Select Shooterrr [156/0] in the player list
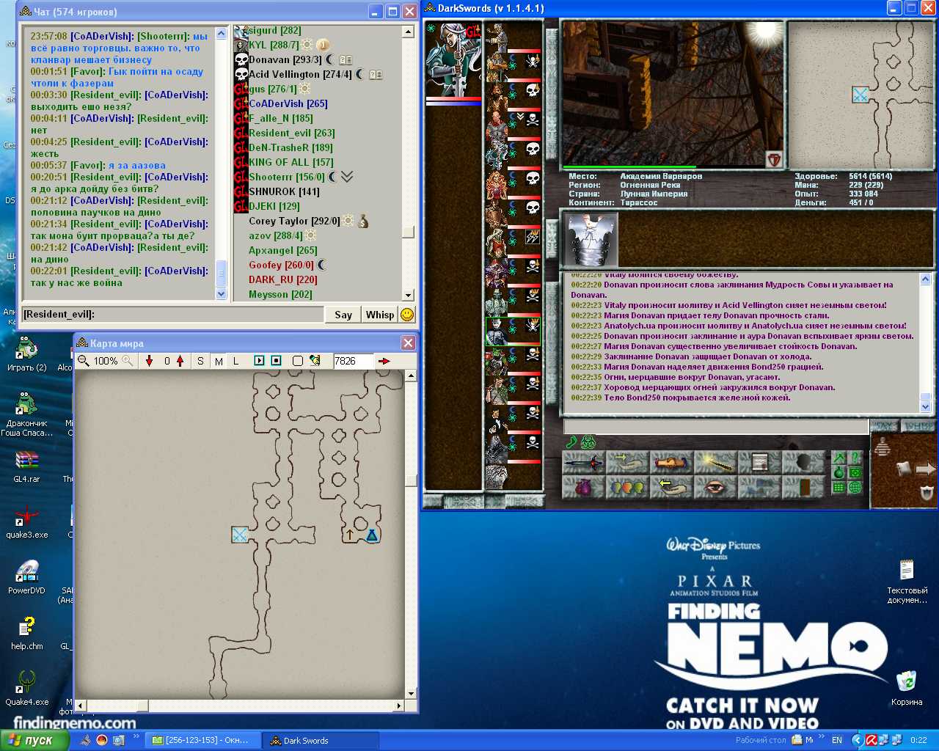939x751 pixels. pos(287,177)
